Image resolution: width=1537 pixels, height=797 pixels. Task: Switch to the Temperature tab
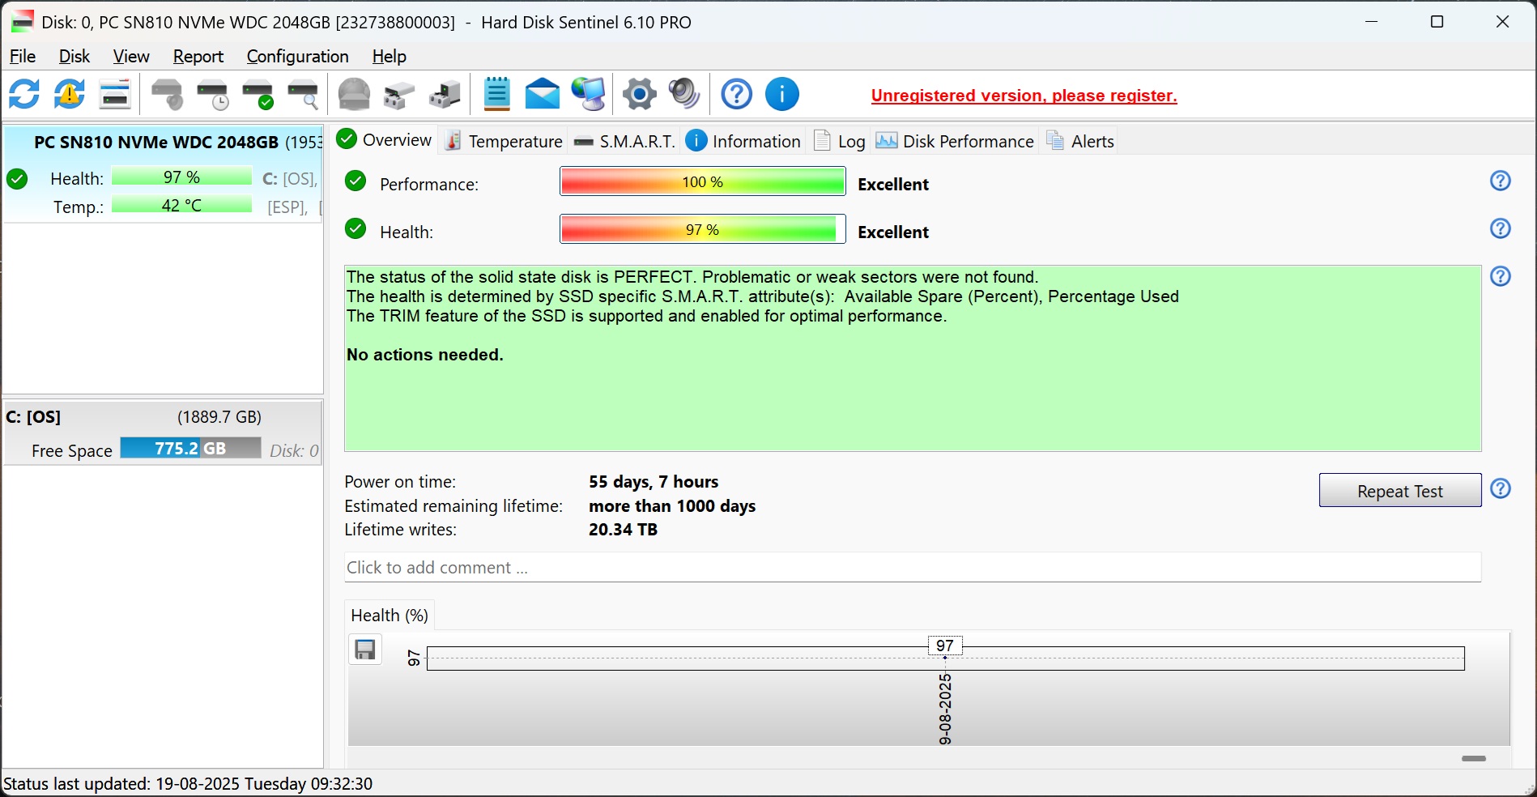504,141
